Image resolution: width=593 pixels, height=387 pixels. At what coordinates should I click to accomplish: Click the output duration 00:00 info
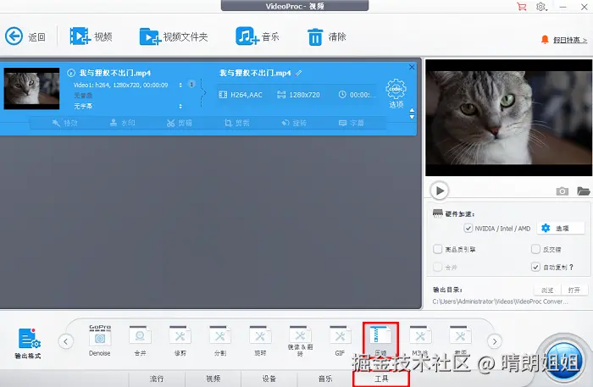click(x=357, y=95)
